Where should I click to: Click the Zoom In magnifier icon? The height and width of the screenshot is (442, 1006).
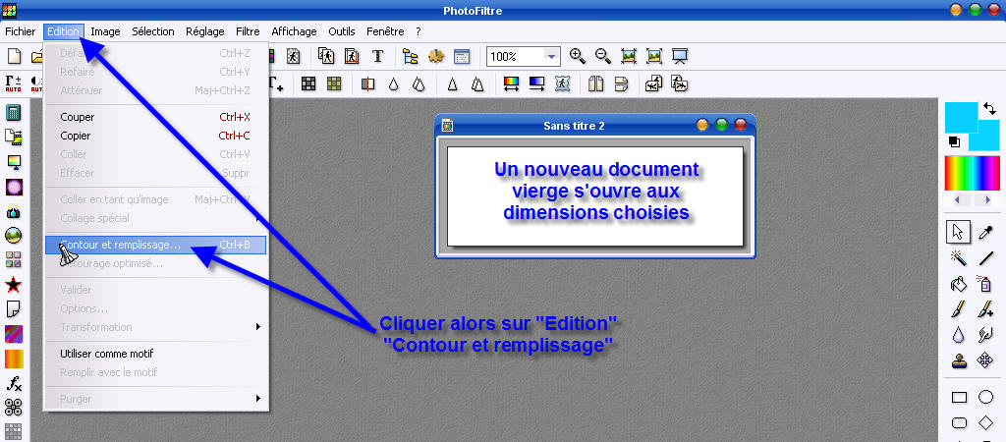click(578, 57)
